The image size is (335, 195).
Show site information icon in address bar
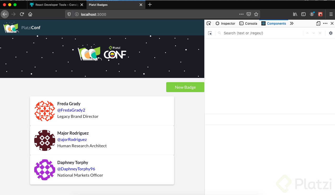(77, 14)
